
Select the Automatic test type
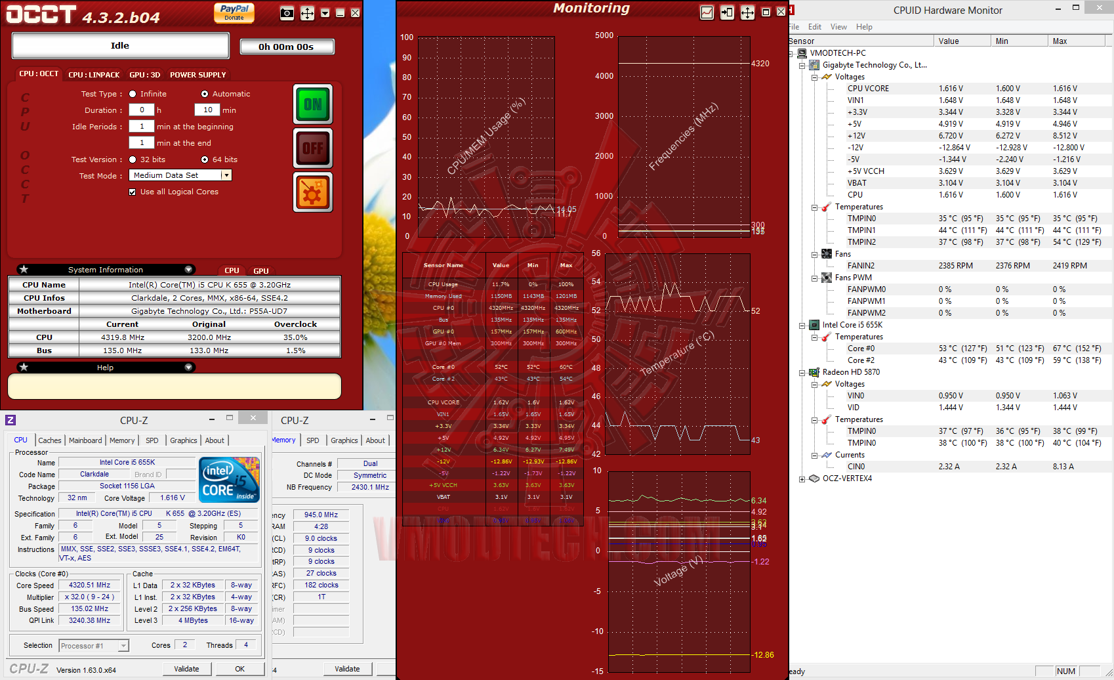205,94
